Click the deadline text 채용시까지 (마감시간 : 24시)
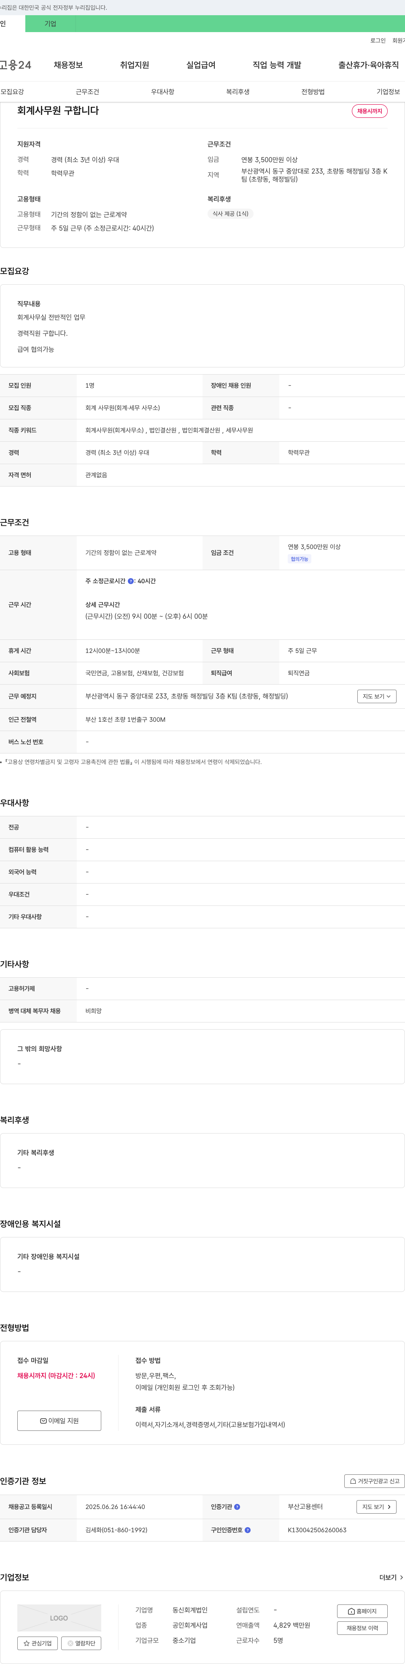Screen dimensions: 405x1664 point(56,1375)
